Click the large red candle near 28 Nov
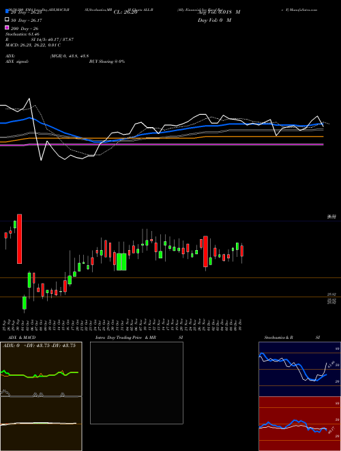Screen dimensions: 341x451 pos(205,251)
